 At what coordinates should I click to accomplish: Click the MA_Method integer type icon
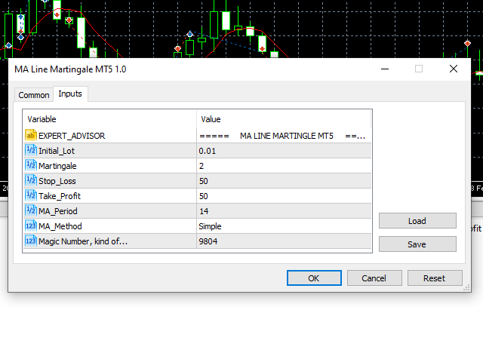pyautogui.click(x=31, y=225)
